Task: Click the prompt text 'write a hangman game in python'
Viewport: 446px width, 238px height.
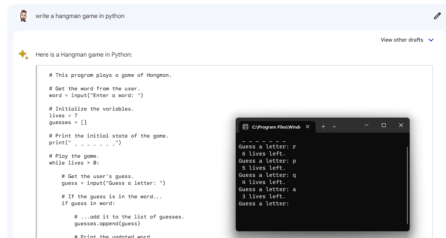Action: coord(80,16)
